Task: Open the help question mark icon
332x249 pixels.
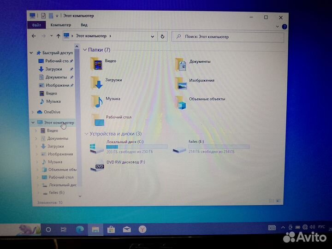Action: [x=285, y=27]
